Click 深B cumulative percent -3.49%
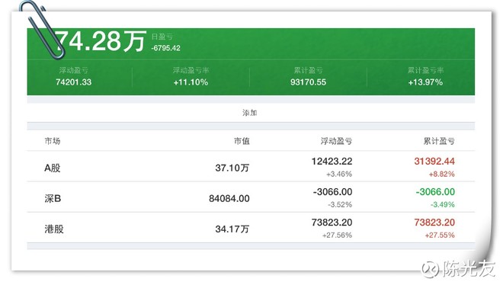The image size is (503, 282). click(x=443, y=205)
